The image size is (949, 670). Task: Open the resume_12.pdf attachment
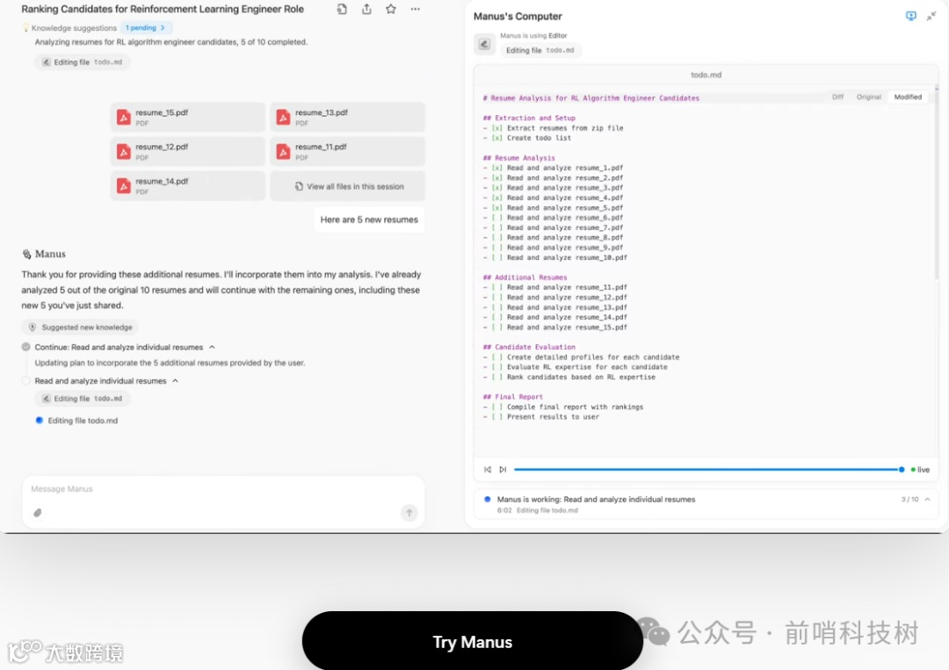click(x=188, y=152)
